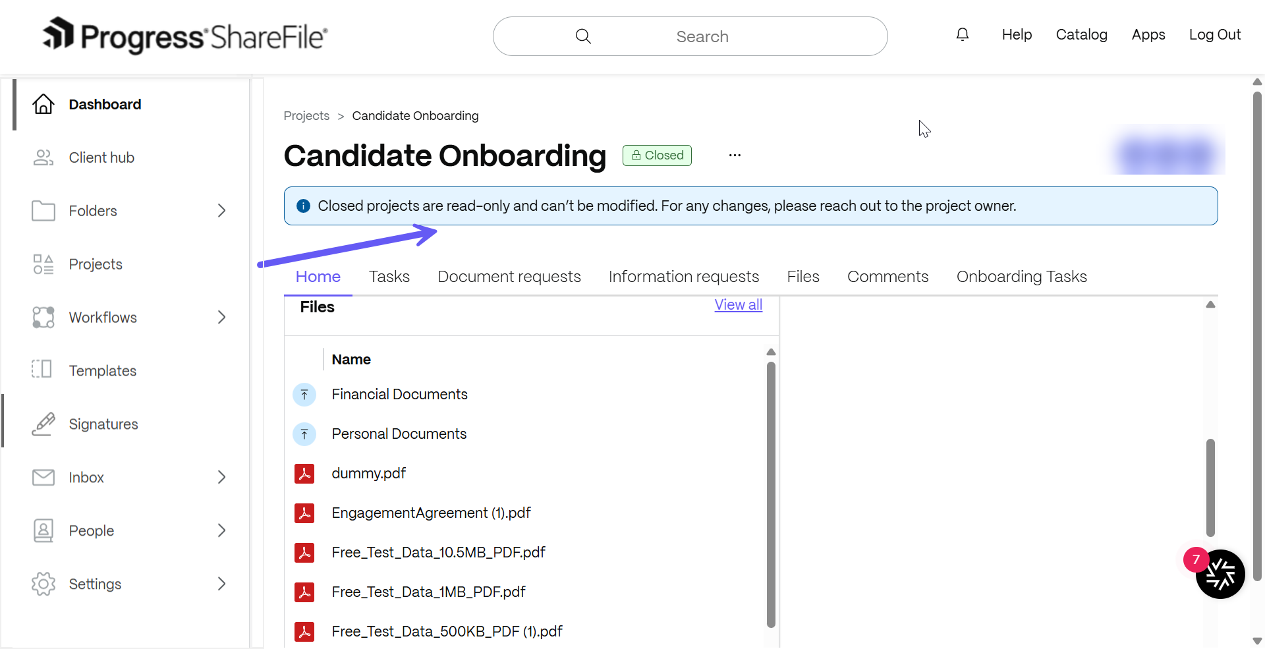Click the Signatures pen icon
This screenshot has width=1265, height=649.
(43, 424)
